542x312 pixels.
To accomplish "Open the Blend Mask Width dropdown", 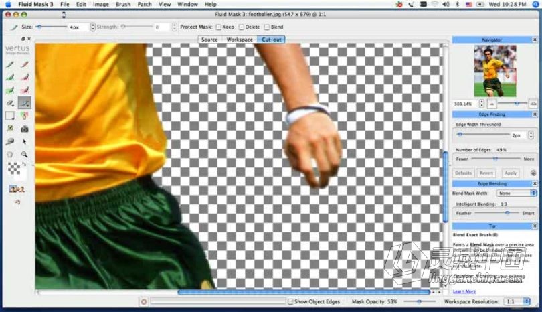I will [517, 193].
